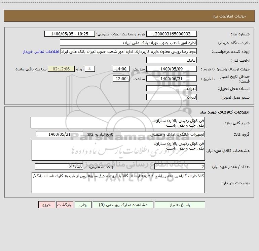Open اطلاعات تماس خریدار link
The height and width of the screenshot is (251, 259).
click(x=41, y=52)
